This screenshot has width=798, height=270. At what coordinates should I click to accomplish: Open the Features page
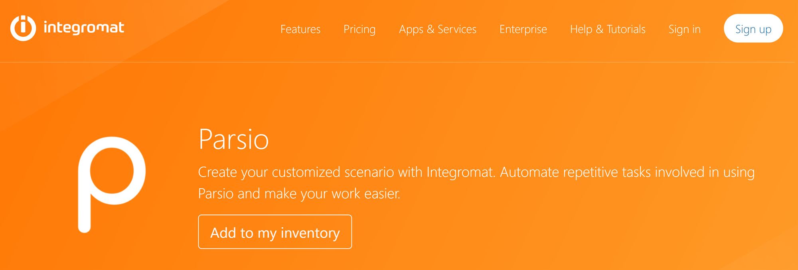coord(300,29)
